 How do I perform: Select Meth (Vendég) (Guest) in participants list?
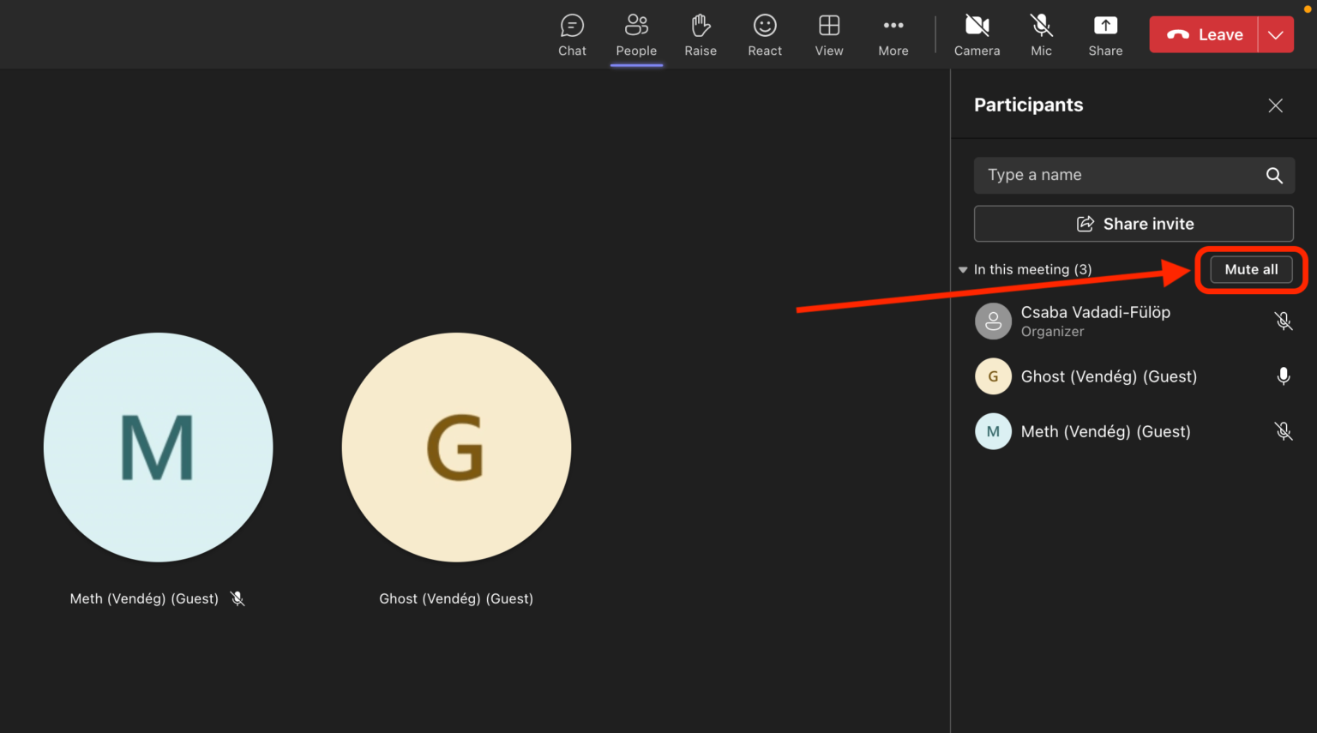tap(1134, 431)
